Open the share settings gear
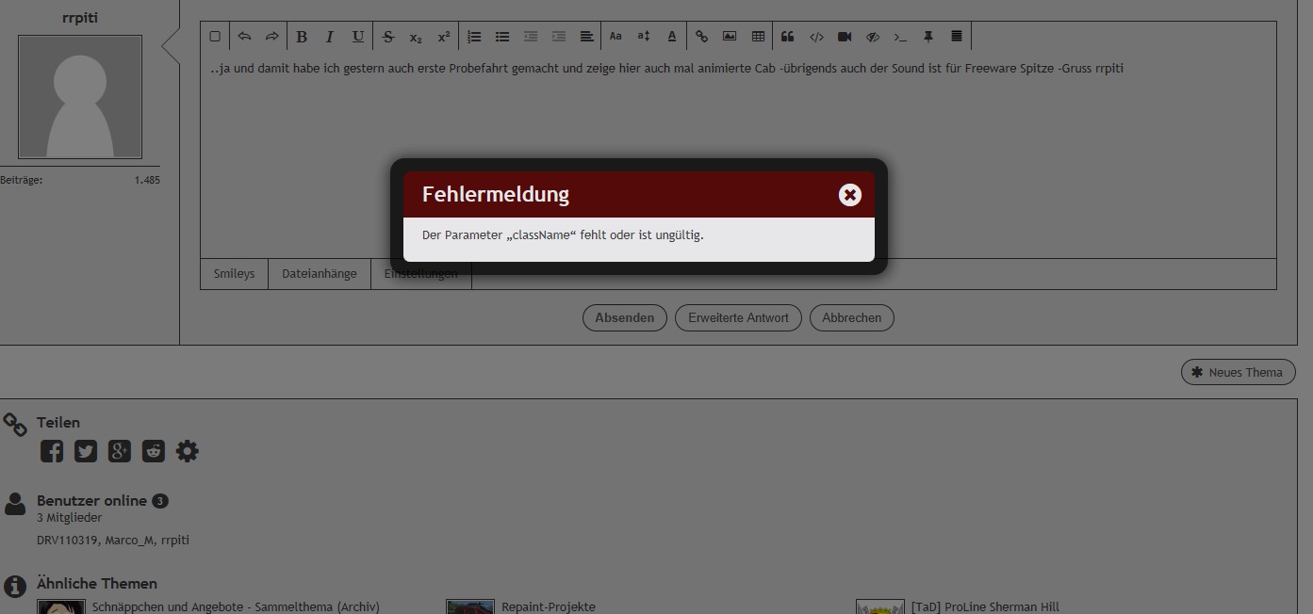 [x=188, y=451]
